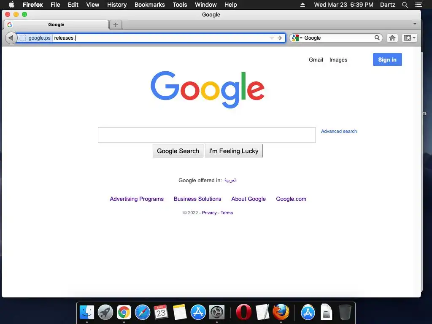Open the search engine selector dropdown
This screenshot has height=324, width=432.
(x=297, y=38)
